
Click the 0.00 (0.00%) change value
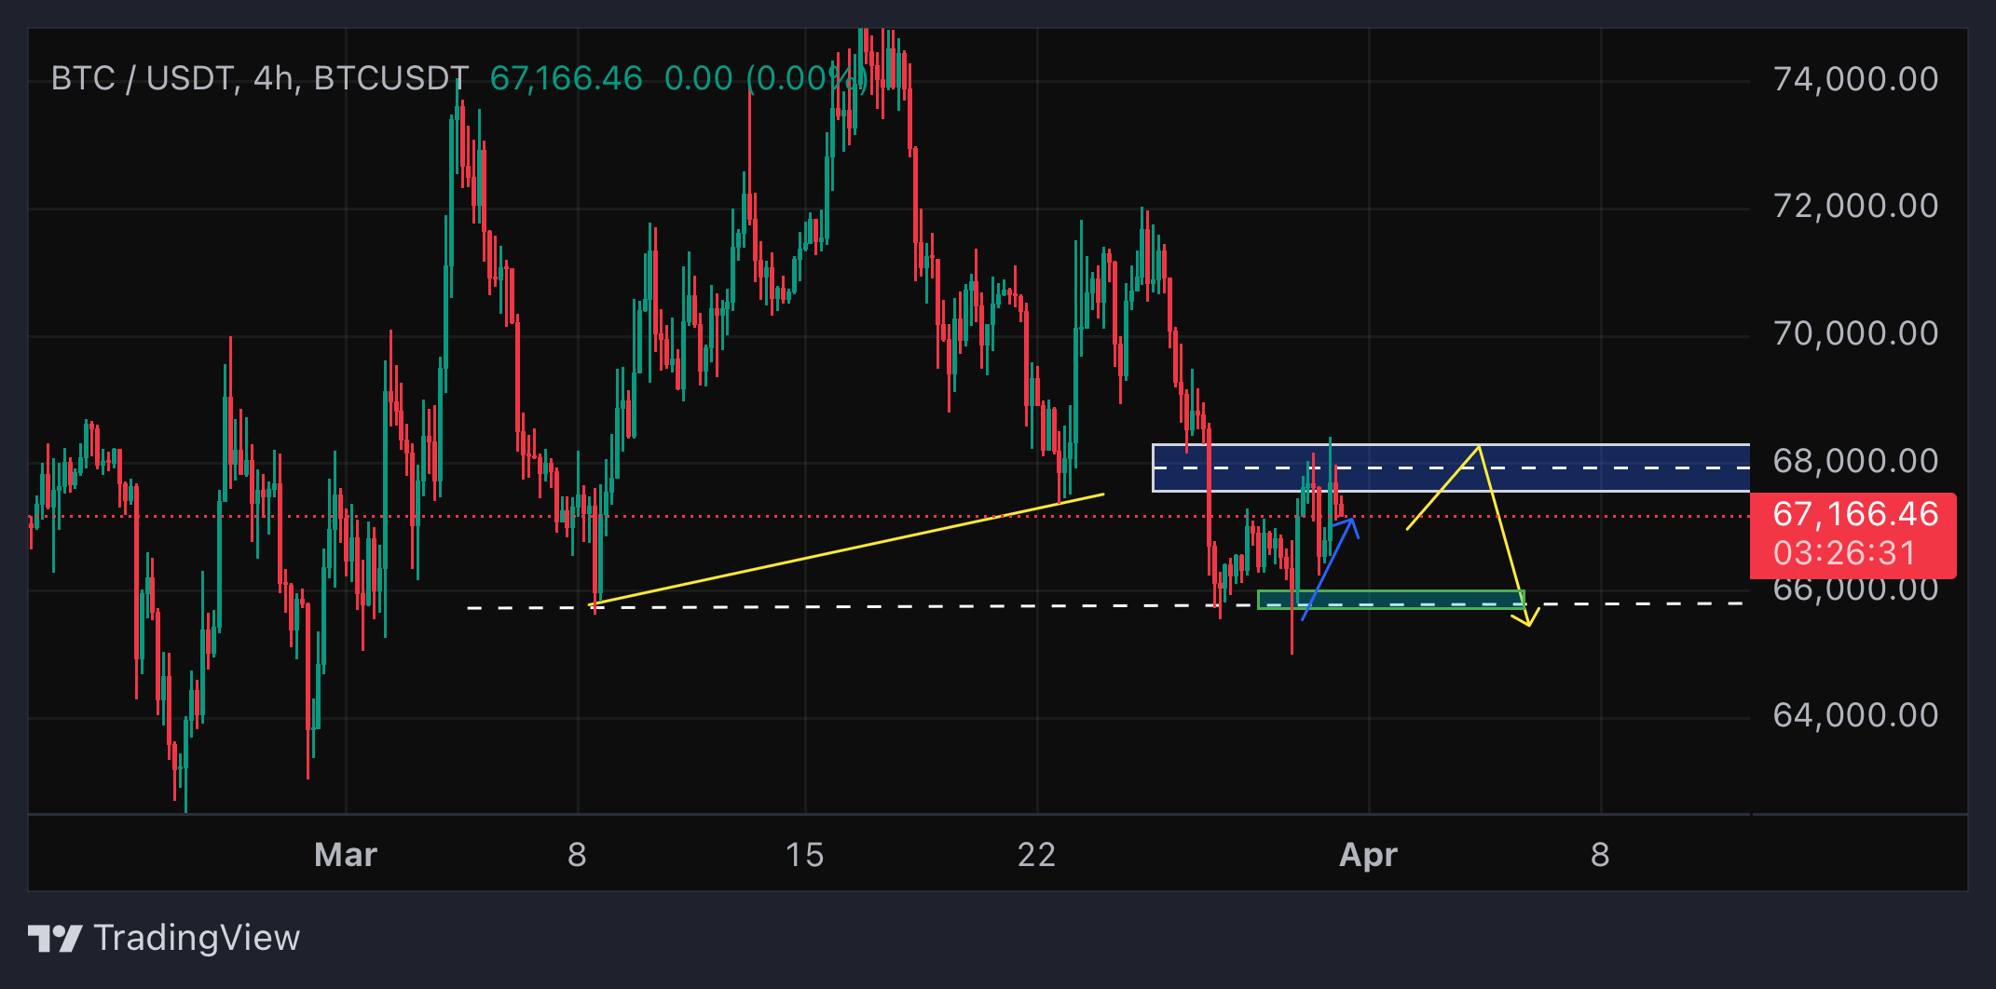tap(764, 78)
